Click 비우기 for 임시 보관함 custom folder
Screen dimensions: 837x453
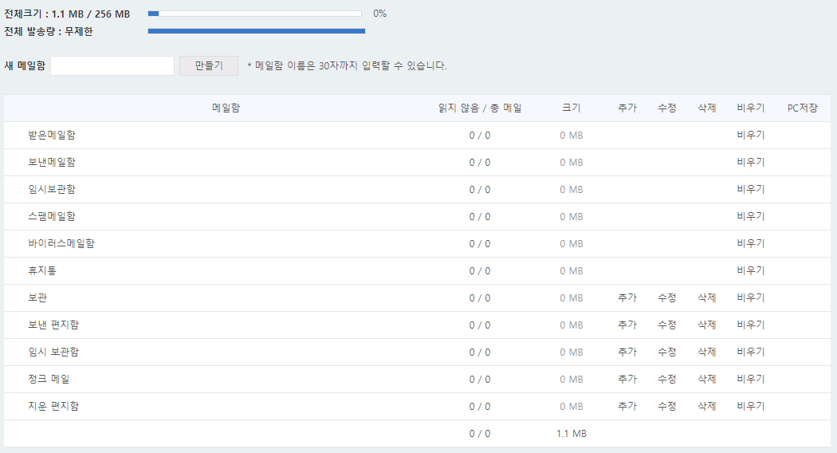coord(751,352)
